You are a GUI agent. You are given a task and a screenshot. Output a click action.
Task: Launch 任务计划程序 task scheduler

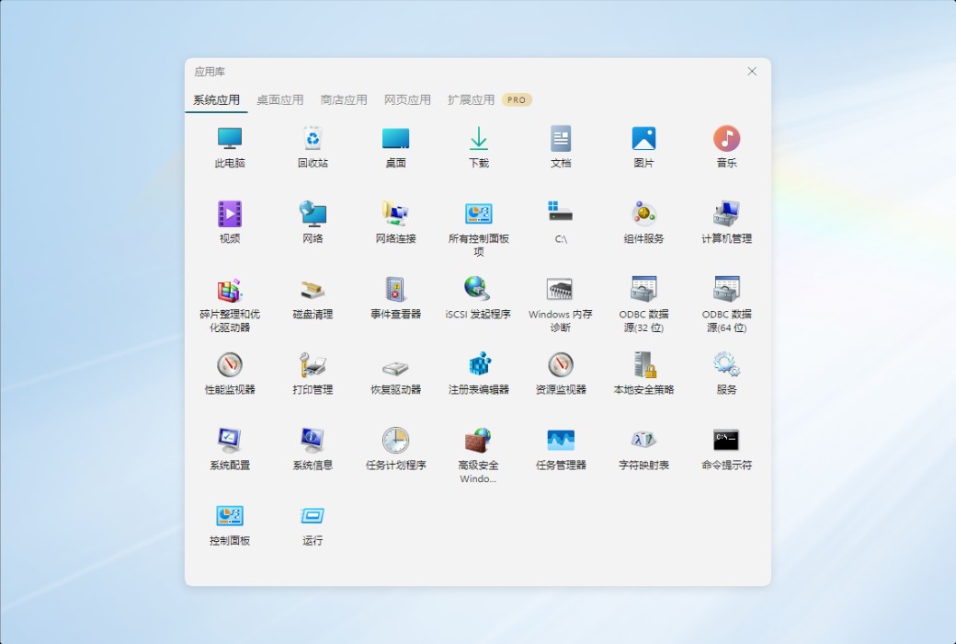(395, 441)
